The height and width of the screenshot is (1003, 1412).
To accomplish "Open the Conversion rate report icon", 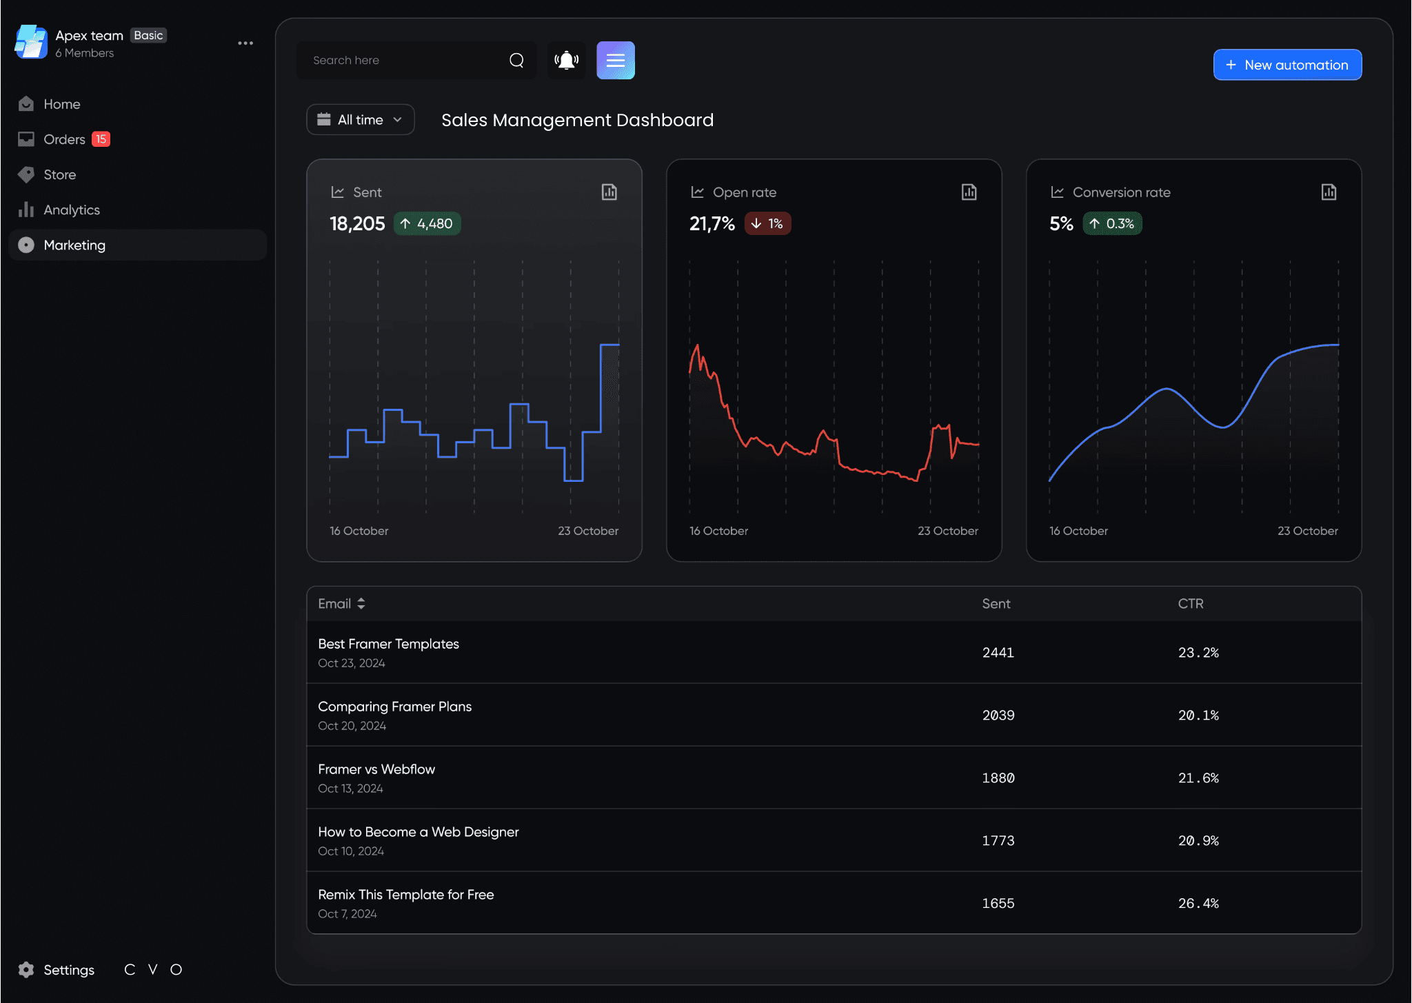I will pyautogui.click(x=1329, y=192).
